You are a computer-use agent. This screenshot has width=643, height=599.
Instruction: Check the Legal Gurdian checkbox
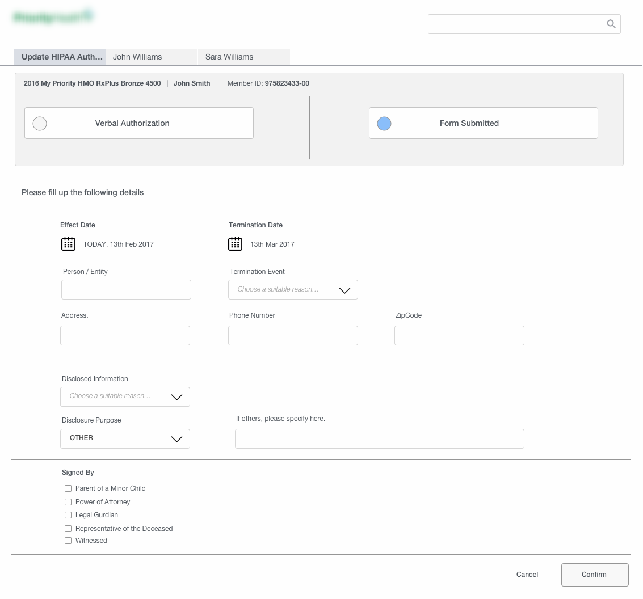pos(68,515)
